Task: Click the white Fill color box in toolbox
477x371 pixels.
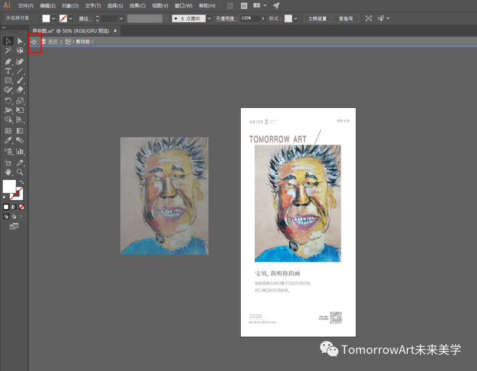Action: point(9,186)
